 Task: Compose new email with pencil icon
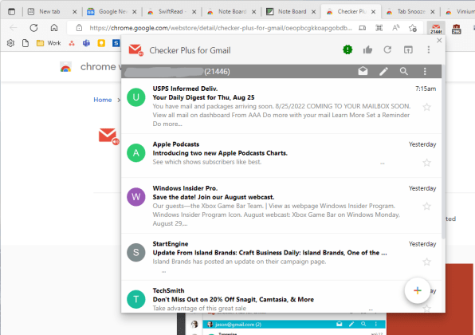pyautogui.click(x=383, y=71)
